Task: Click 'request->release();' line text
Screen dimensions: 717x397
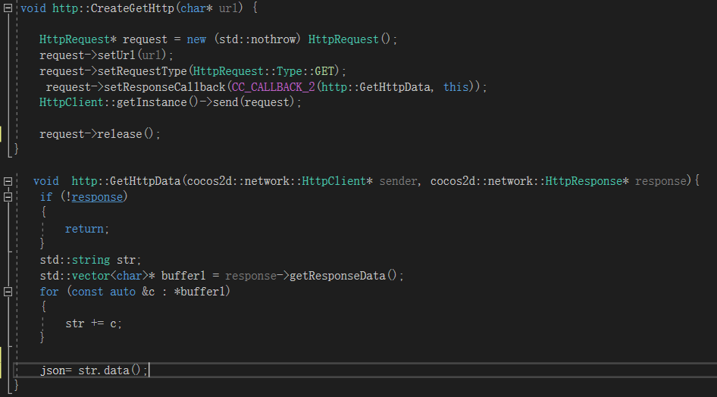Action: pyautogui.click(x=100, y=134)
